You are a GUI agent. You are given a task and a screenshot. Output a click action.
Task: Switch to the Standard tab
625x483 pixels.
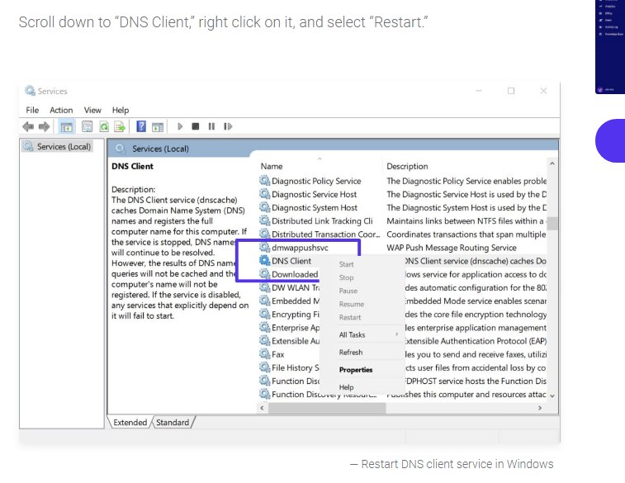tap(173, 423)
